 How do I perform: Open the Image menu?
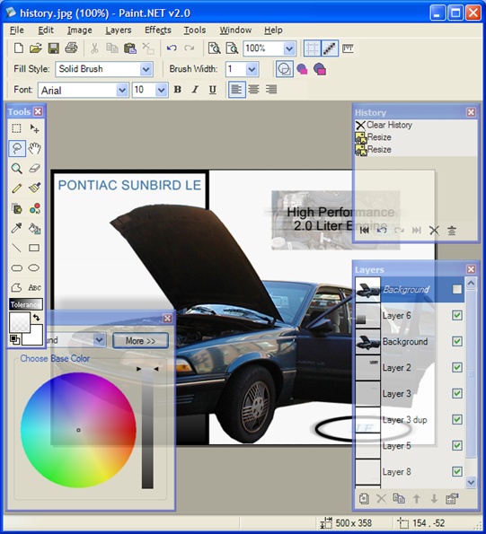(80, 31)
